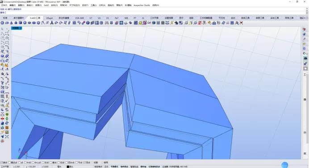Toggle 正交 ortho mode in status bar
The image size is (309, 168).
coord(106,167)
